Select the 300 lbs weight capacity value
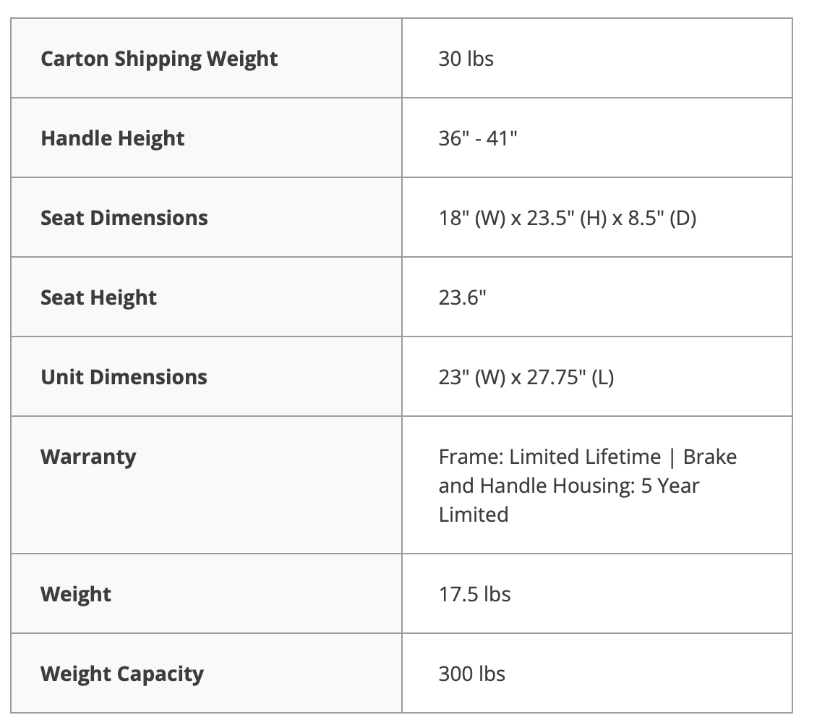 pos(471,674)
